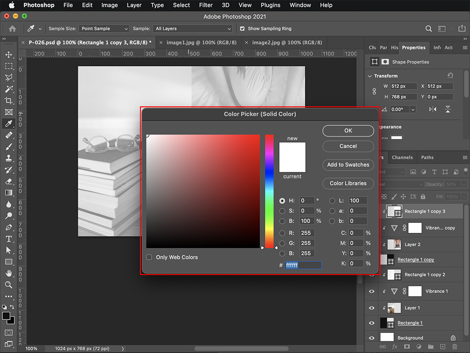
Task: Hide the Background layer
Action: pyautogui.click(x=372, y=338)
